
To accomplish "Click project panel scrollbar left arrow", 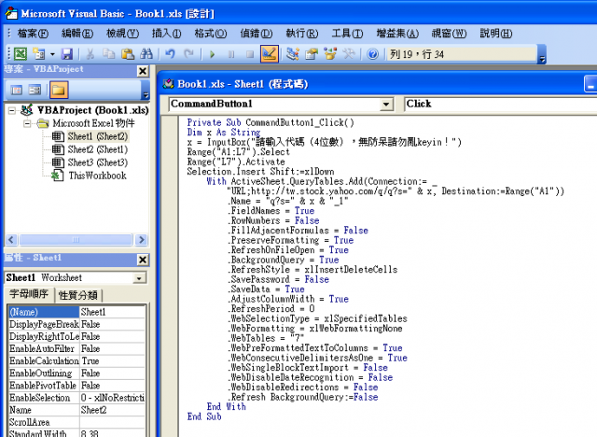I will (x=11, y=240).
